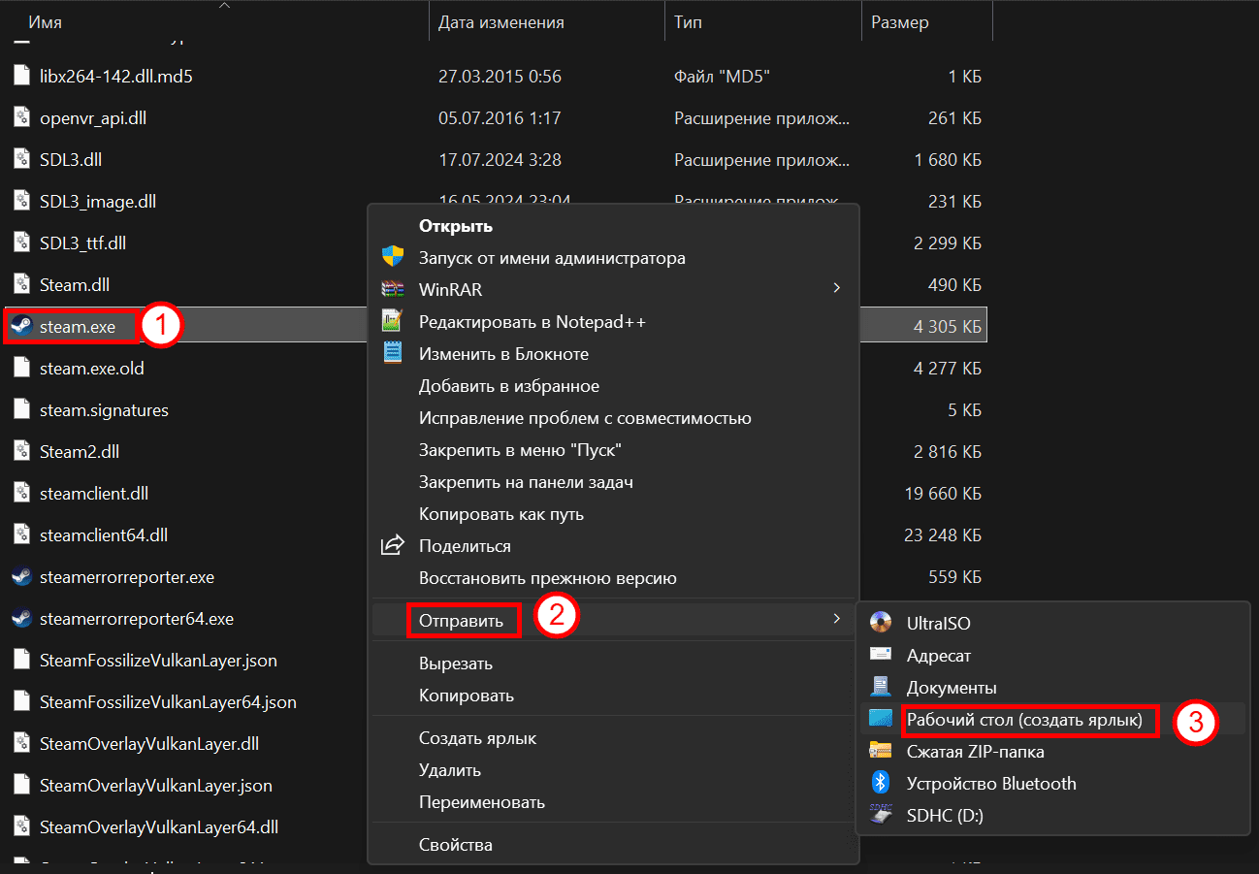This screenshot has width=1259, height=874.
Task: Click the file icon of libx264-142.dll.md5
Action: pyautogui.click(x=22, y=76)
